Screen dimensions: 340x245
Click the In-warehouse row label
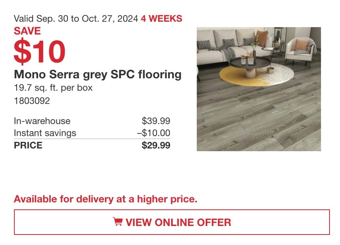tap(42, 121)
